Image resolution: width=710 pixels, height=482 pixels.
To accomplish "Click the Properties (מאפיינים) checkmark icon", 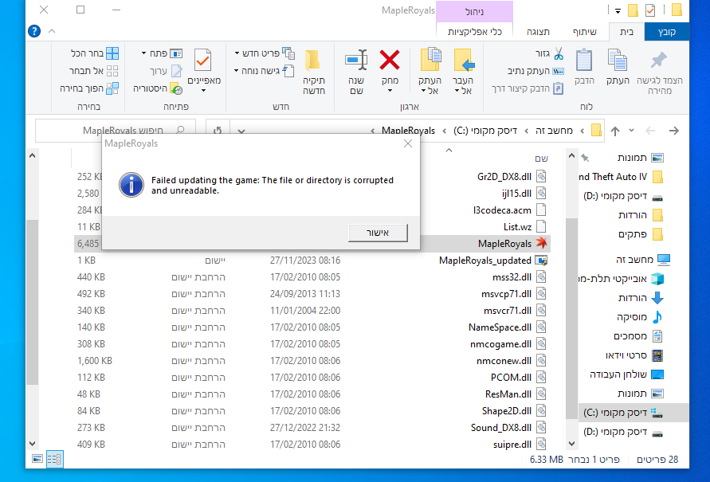I will 203,60.
